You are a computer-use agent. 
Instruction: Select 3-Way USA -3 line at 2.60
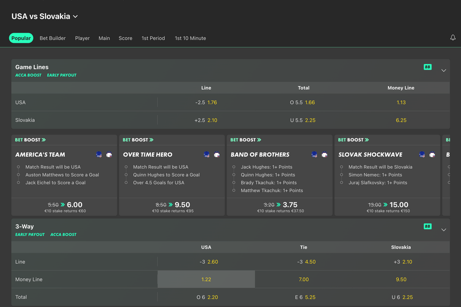click(x=206, y=262)
